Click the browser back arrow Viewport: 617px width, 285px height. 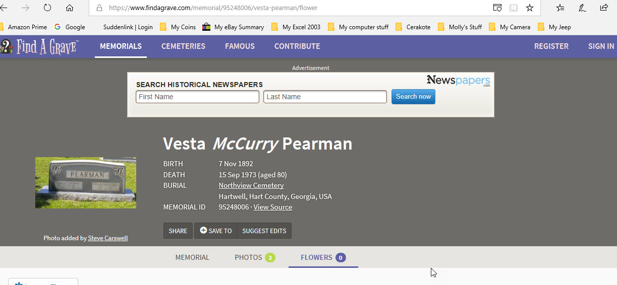(4, 8)
